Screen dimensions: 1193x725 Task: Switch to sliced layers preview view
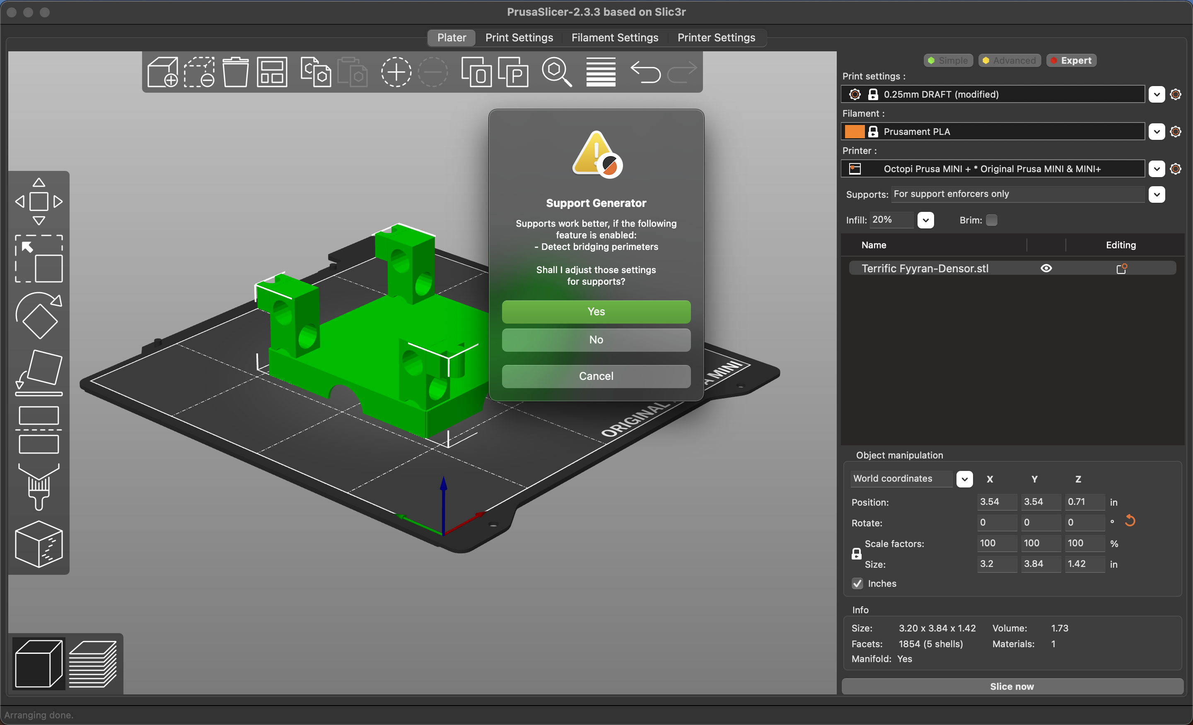(x=92, y=664)
